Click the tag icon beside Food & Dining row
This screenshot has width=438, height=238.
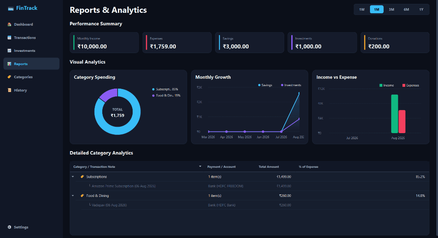click(x=82, y=196)
